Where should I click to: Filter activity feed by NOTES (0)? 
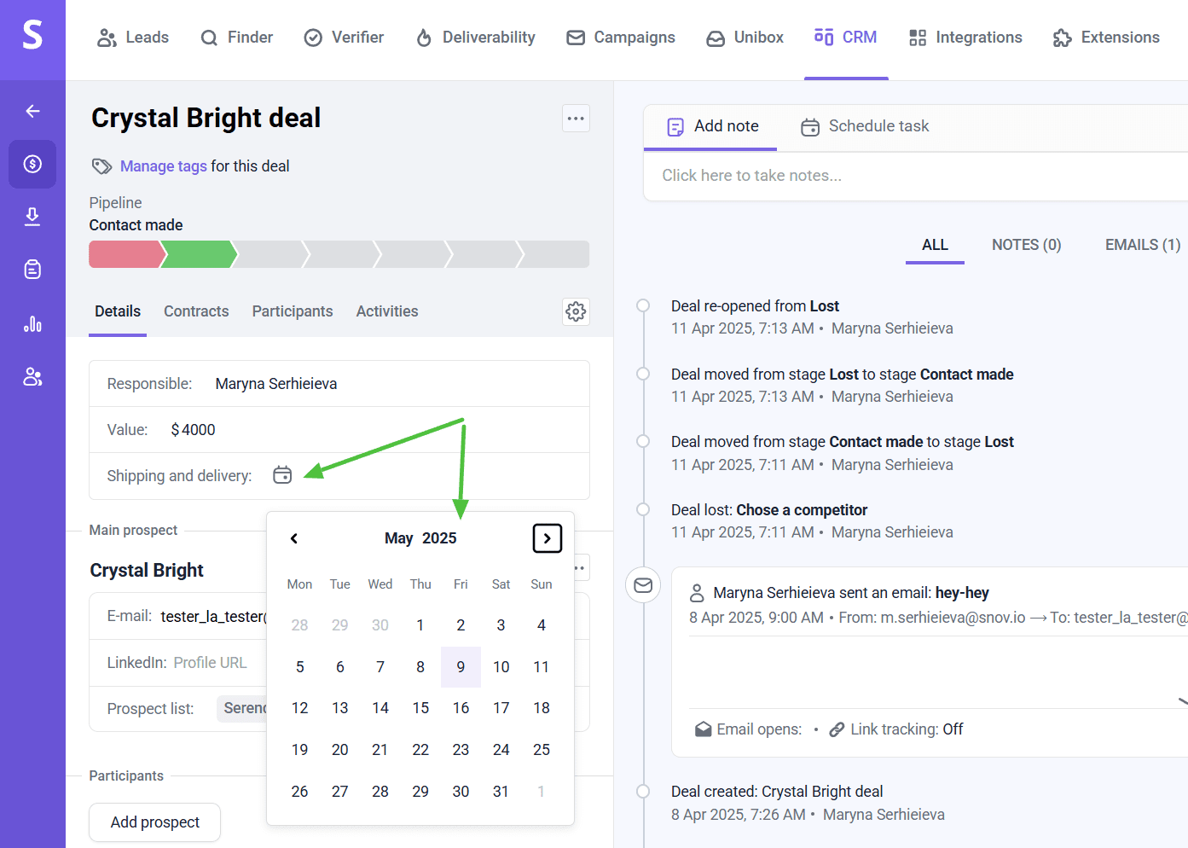pyautogui.click(x=1026, y=245)
